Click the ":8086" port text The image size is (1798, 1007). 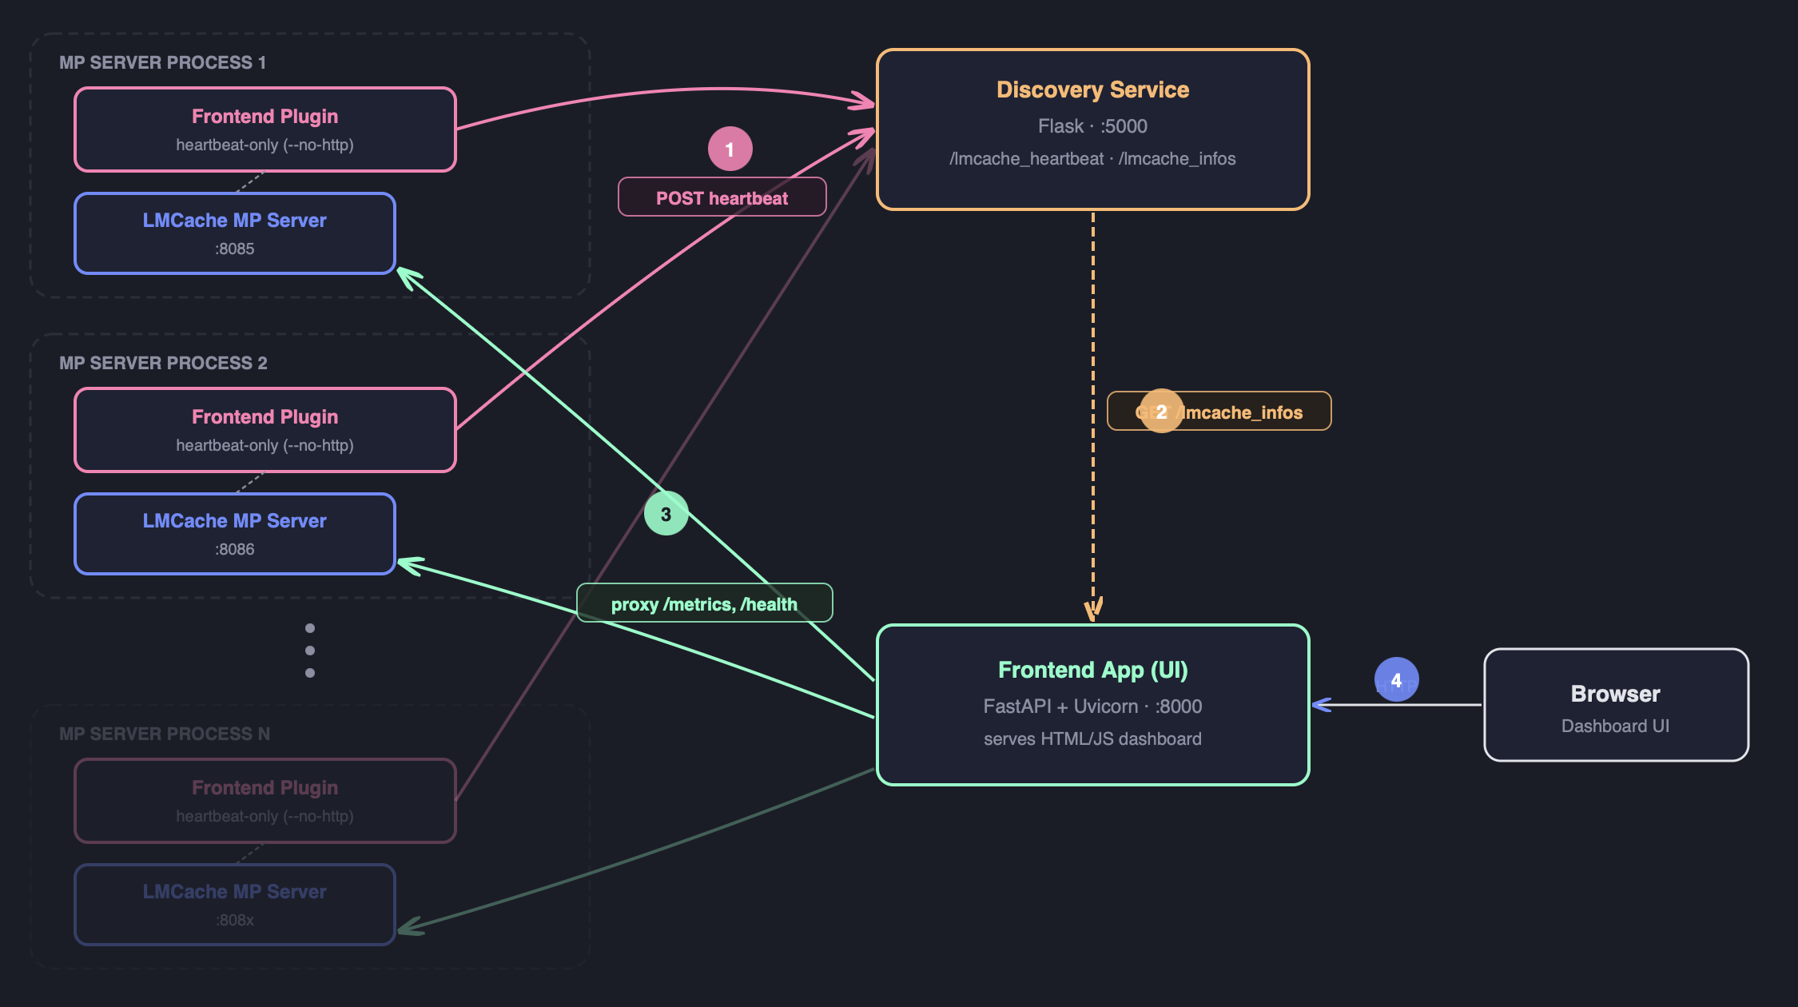pyautogui.click(x=235, y=549)
